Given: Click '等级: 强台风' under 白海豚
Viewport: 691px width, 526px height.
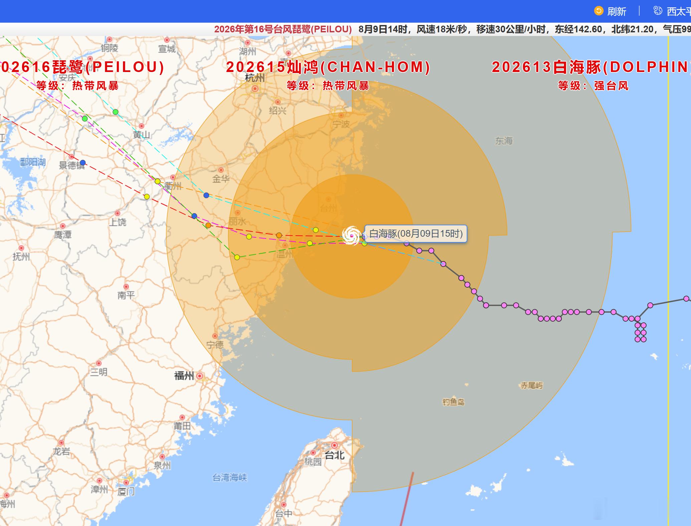Looking at the screenshot, I should (x=593, y=86).
